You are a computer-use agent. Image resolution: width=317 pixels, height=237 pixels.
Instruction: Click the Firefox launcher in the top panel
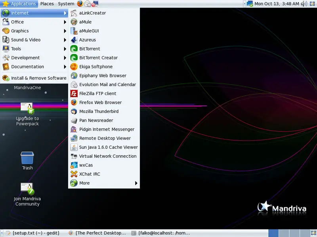pyautogui.click(x=80, y=4)
